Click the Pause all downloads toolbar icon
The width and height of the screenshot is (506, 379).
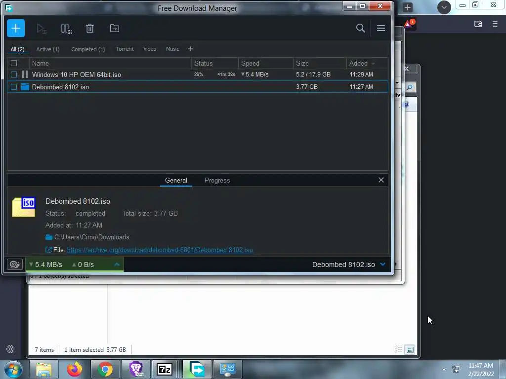(66, 29)
